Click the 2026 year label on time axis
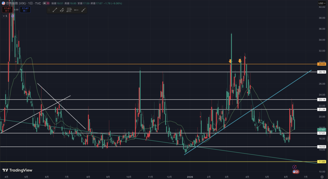The width and height of the screenshot is (328, 179). 190,177
